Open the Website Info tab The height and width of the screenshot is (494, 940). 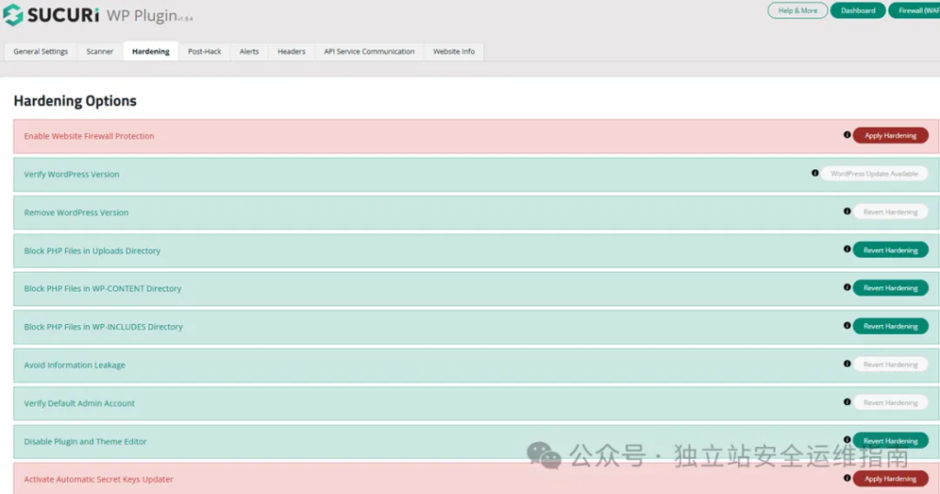tap(453, 51)
